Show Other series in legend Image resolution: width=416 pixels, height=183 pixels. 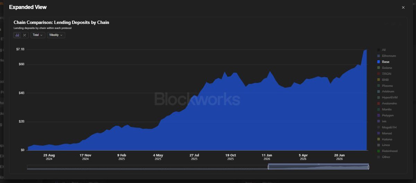(384, 157)
